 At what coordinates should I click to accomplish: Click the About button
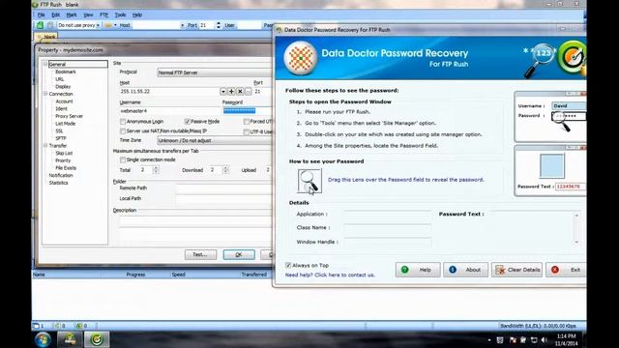pyautogui.click(x=465, y=270)
